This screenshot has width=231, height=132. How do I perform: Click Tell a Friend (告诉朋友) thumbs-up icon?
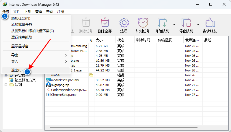[210, 23]
